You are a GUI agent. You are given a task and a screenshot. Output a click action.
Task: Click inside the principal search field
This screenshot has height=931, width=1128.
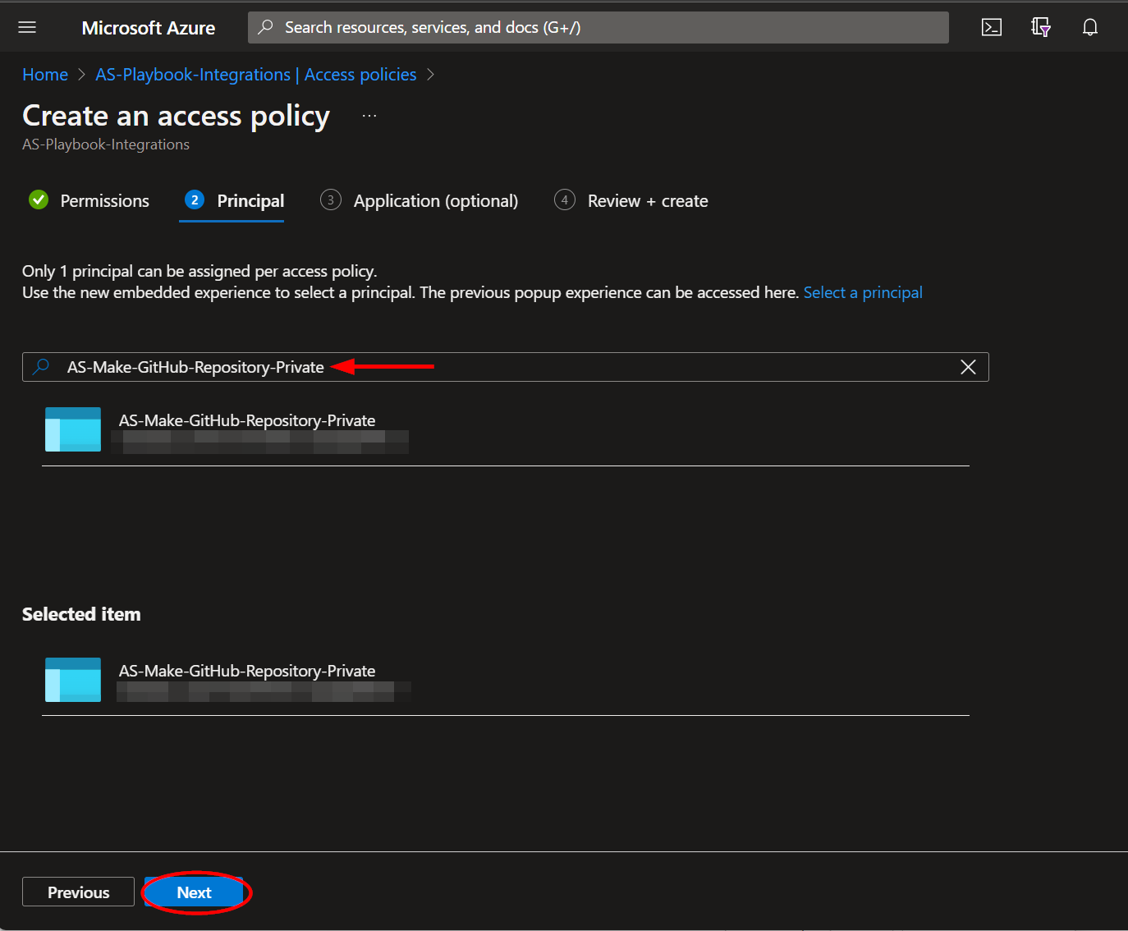[x=506, y=367]
